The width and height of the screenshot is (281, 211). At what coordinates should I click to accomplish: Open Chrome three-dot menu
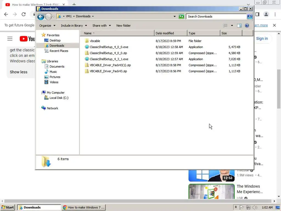click(x=275, y=14)
